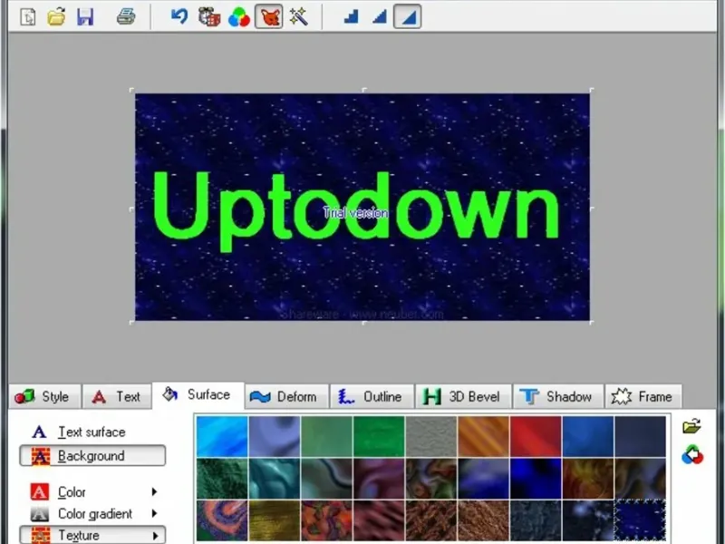Pick the orange-brown fractal texture in middle row

[587, 479]
